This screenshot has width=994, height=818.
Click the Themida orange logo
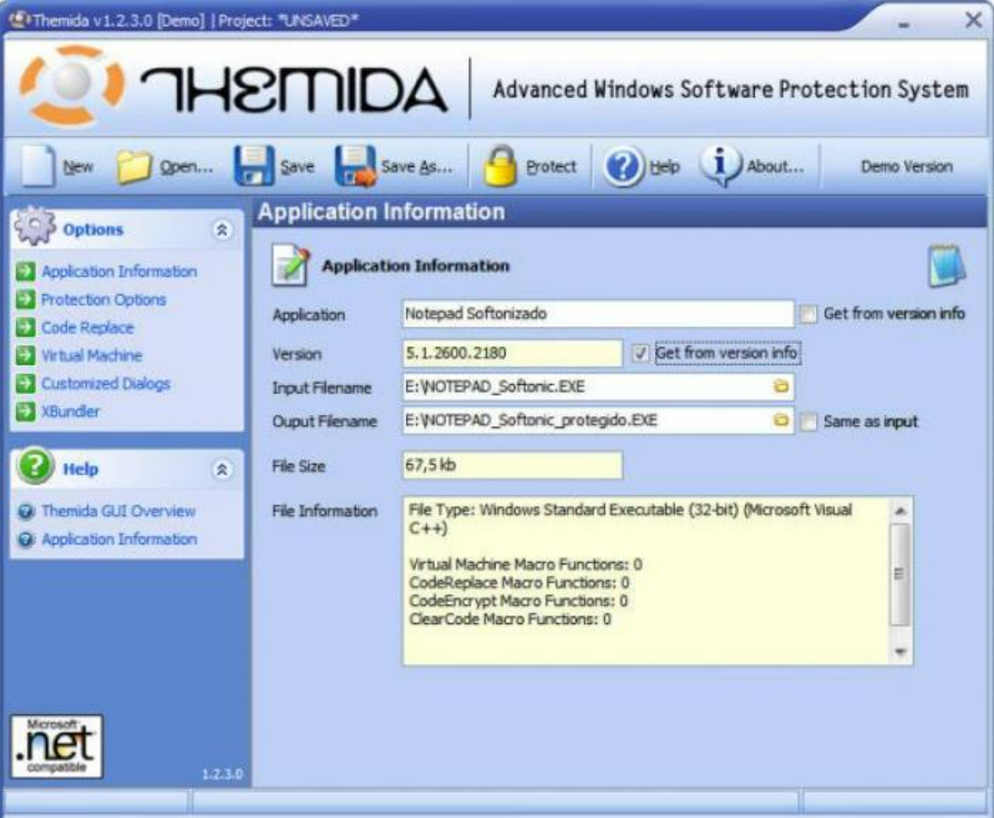click(x=71, y=84)
